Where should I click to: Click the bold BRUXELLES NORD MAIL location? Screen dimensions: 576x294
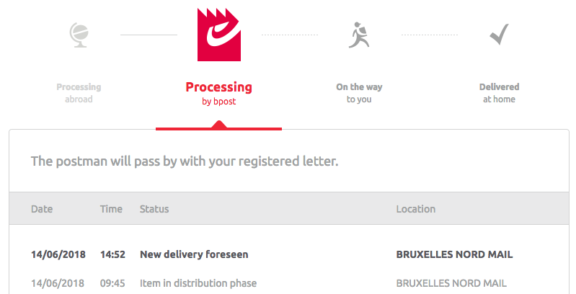454,254
